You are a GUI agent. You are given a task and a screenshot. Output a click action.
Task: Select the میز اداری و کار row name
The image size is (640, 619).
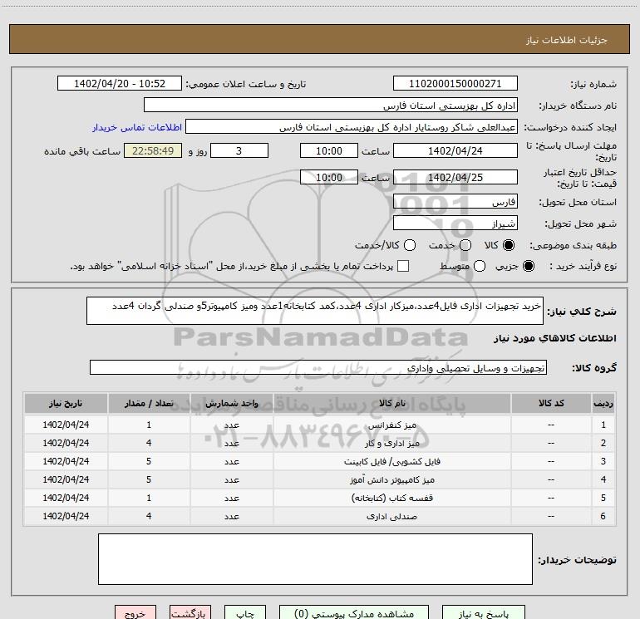click(x=391, y=443)
